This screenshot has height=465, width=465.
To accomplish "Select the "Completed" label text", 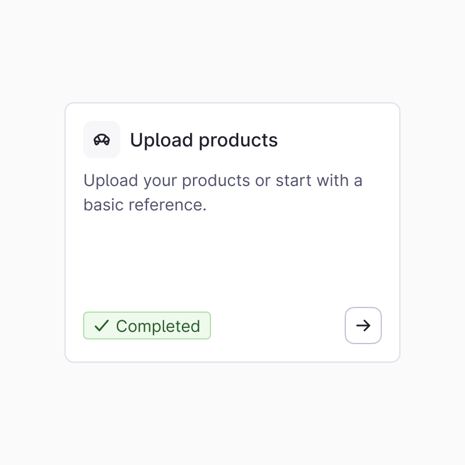I will coord(158,326).
